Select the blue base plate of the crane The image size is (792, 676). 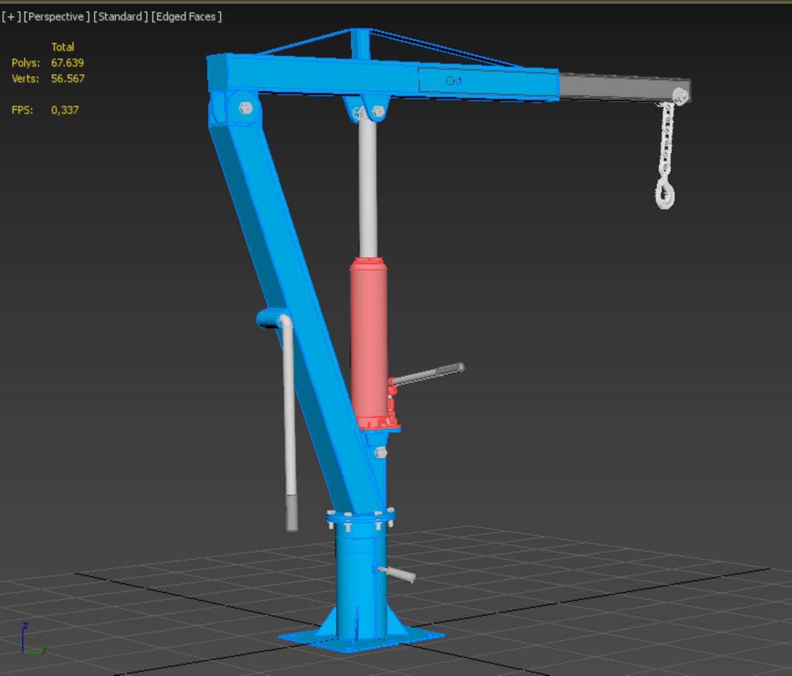[x=361, y=637]
